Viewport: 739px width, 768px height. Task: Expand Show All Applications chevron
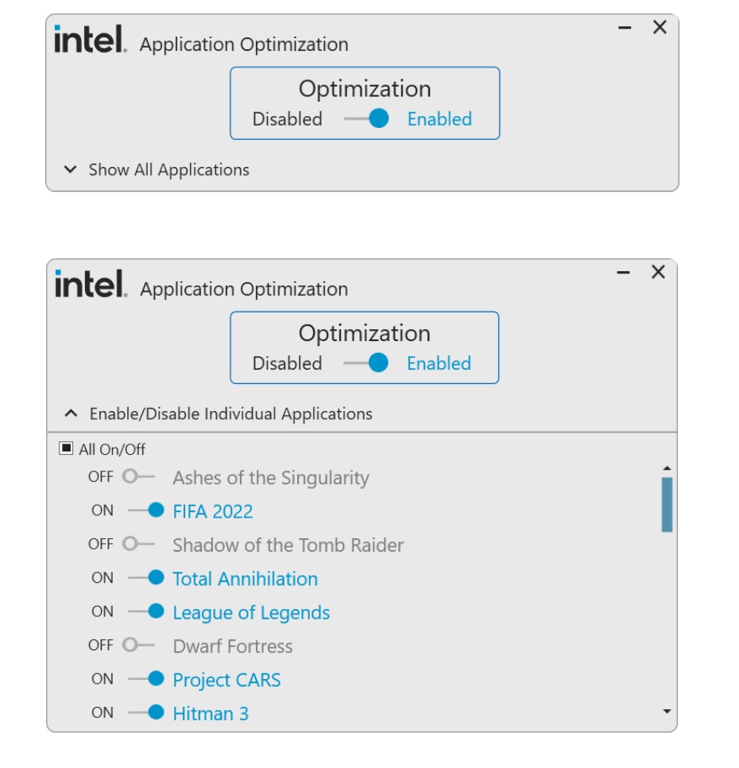tap(71, 169)
